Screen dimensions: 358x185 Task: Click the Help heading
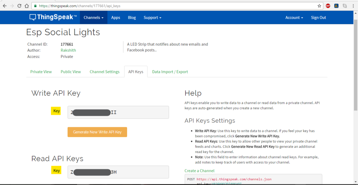pos(193,93)
